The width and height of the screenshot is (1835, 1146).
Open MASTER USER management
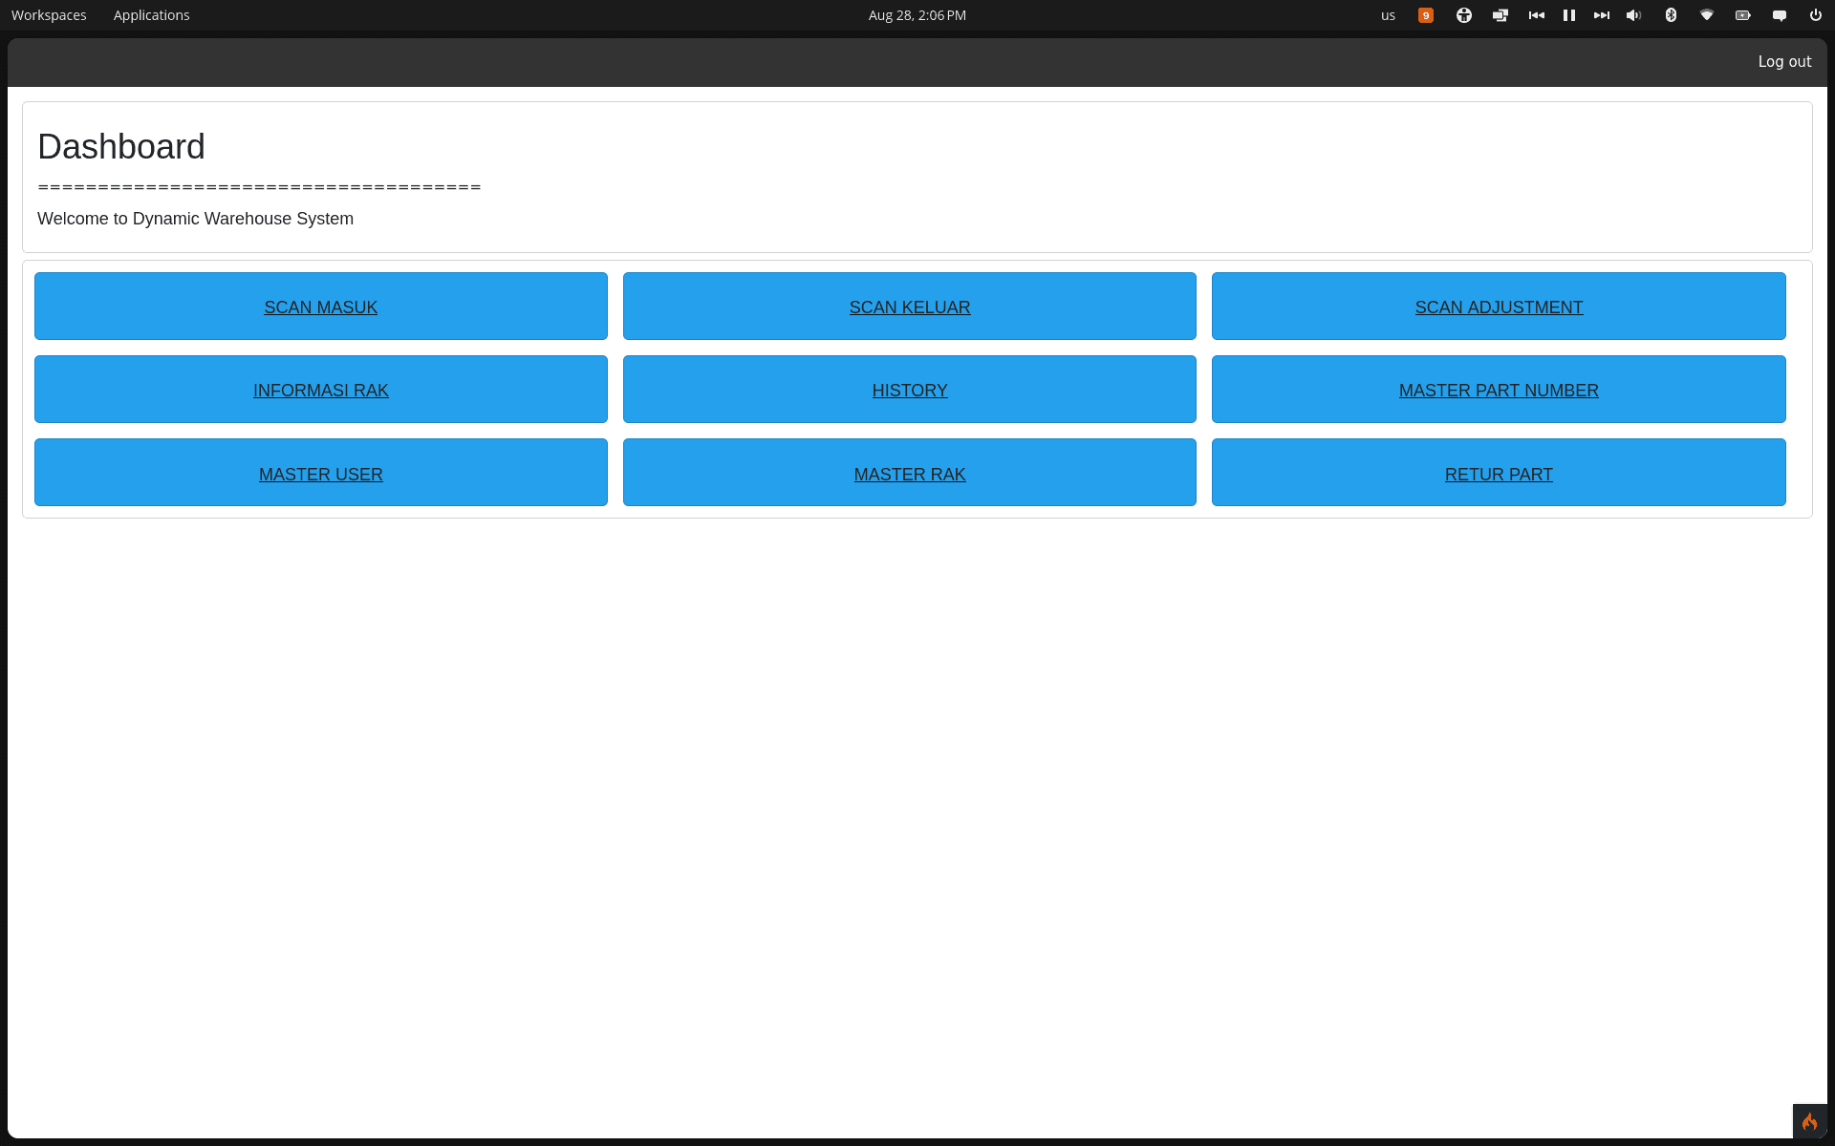[320, 474]
